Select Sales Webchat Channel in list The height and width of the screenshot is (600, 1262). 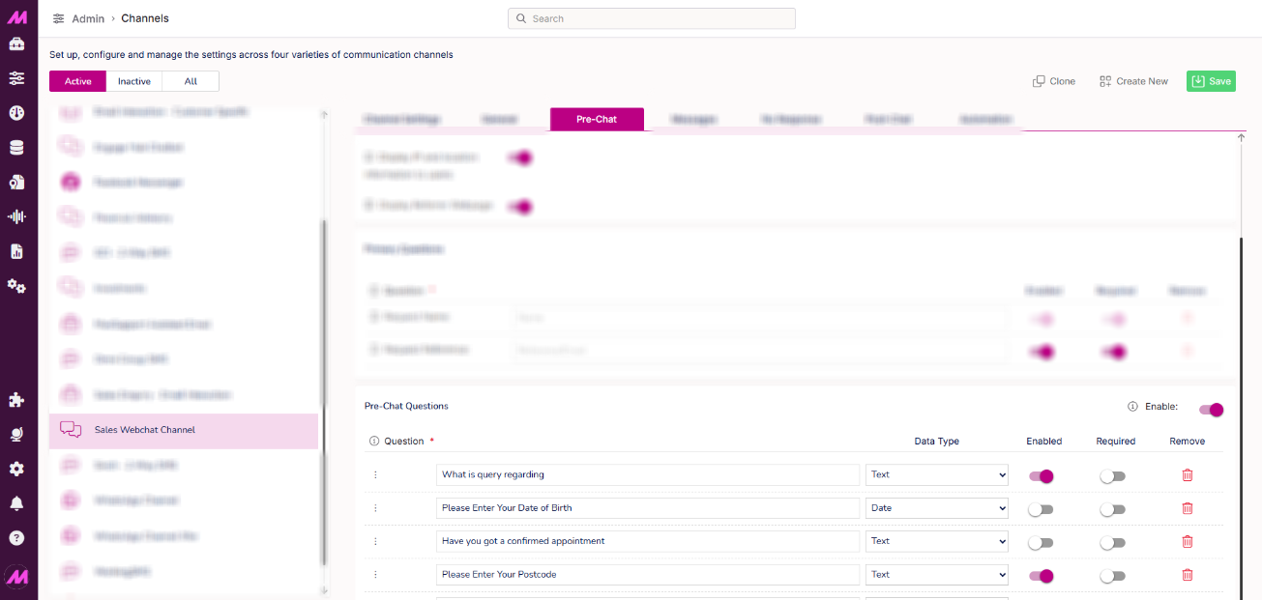tap(184, 430)
